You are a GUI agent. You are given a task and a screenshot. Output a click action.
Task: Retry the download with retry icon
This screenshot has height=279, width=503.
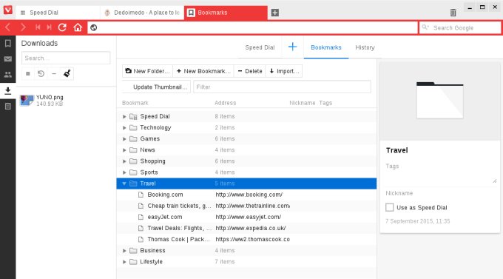(41, 74)
